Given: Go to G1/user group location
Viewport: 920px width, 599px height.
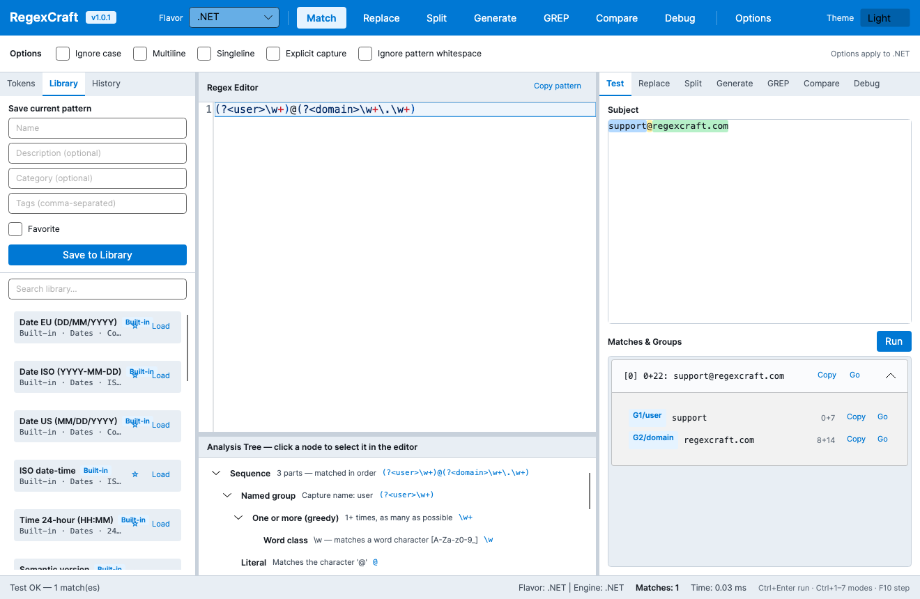Looking at the screenshot, I should coord(882,417).
